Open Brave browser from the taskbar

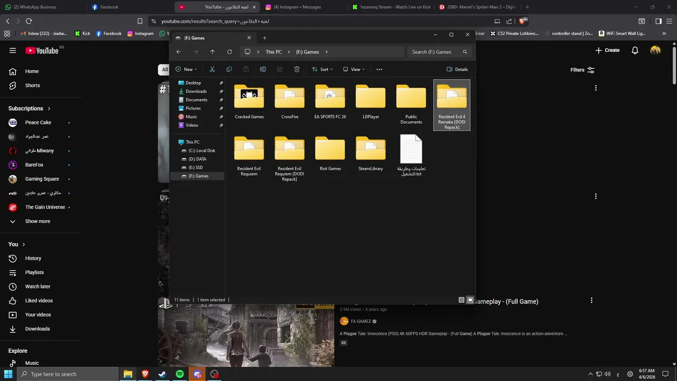pos(145,374)
